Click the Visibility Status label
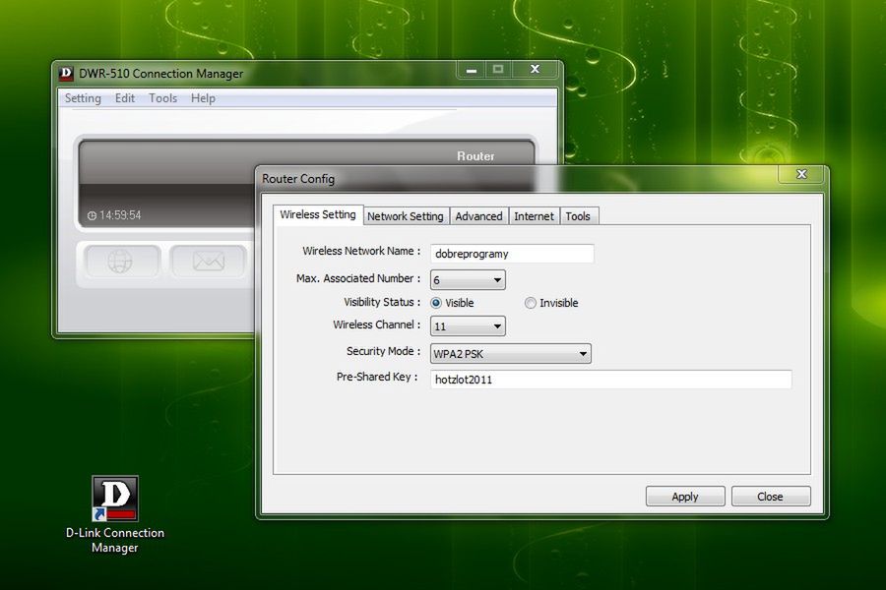The image size is (886, 590). click(382, 302)
